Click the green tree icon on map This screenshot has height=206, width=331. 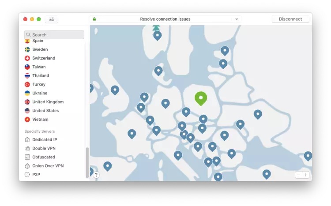tap(156, 28)
